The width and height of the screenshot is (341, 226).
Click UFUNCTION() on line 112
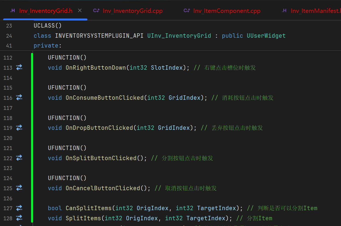[x=67, y=57]
